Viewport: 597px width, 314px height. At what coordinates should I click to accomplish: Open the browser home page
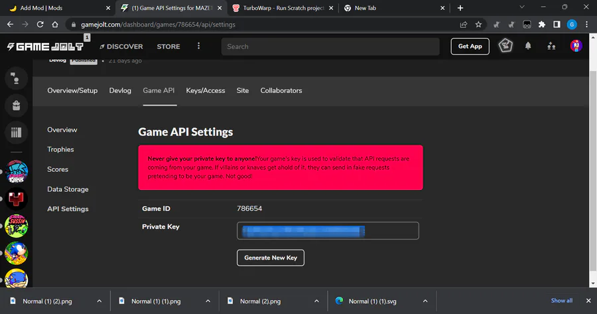55,25
